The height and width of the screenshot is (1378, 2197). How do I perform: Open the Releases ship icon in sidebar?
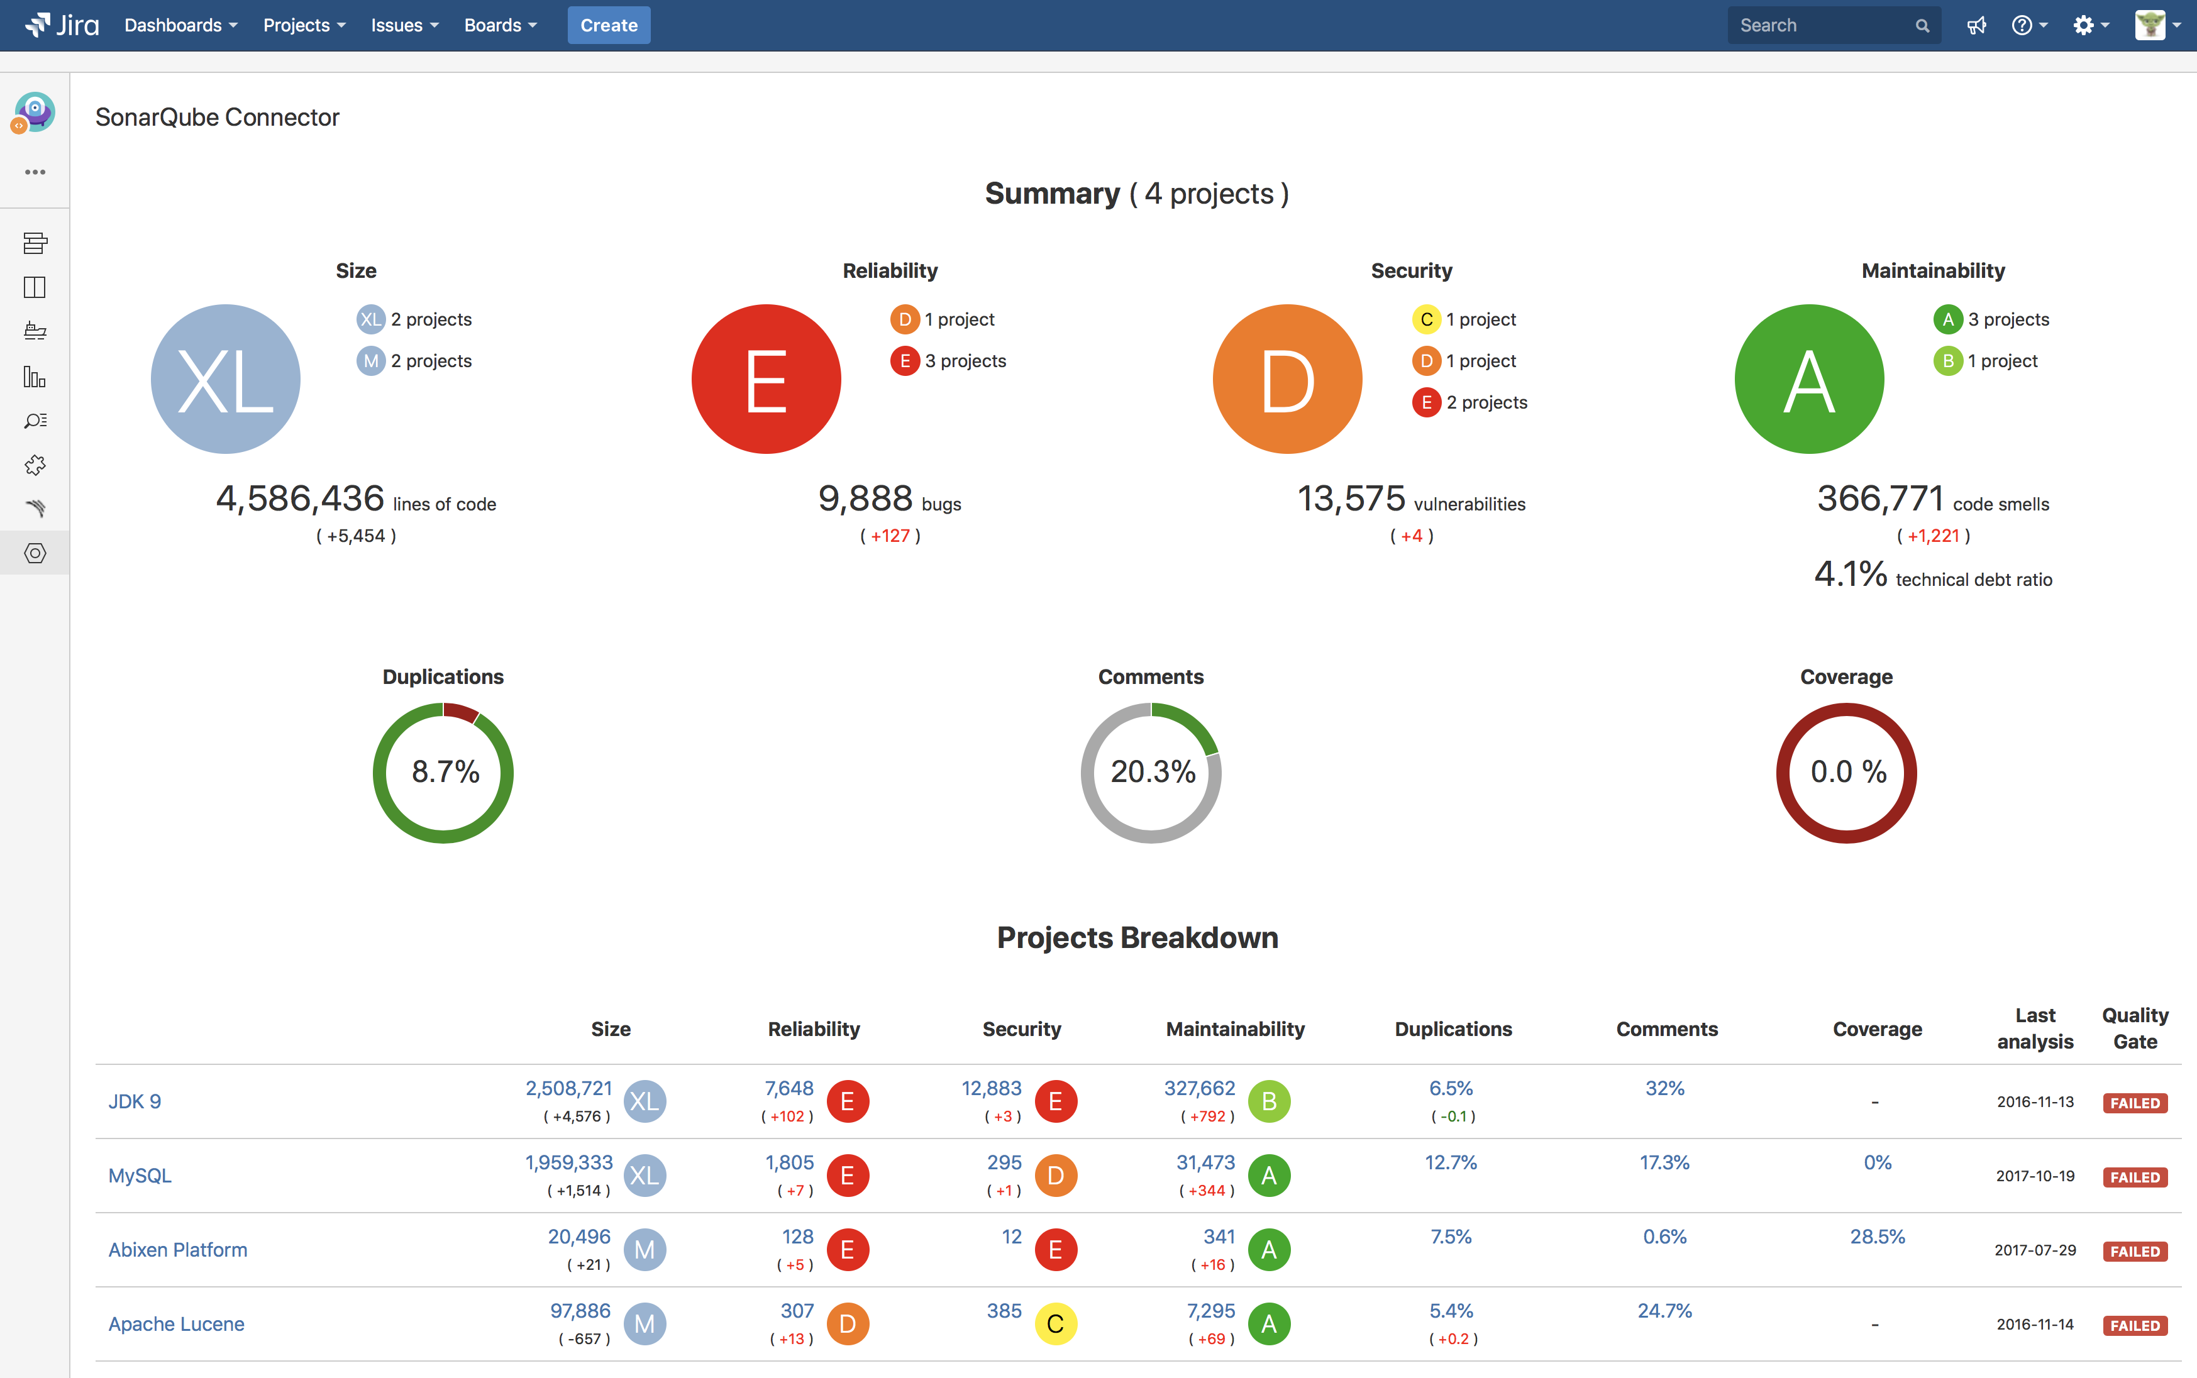click(35, 331)
